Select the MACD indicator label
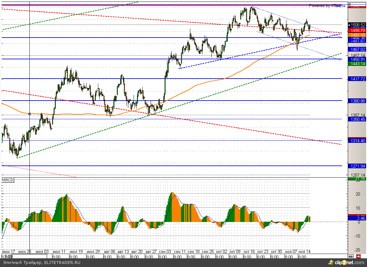 tap(8, 180)
